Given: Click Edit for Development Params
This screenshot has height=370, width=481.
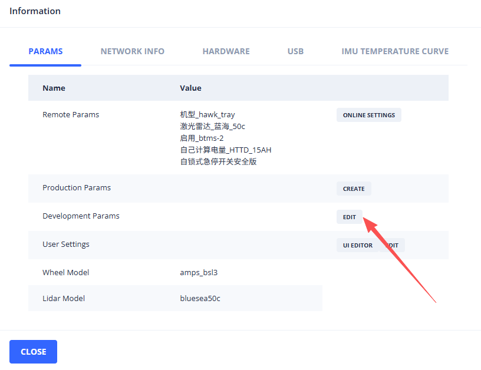Looking at the screenshot, I should pos(349,217).
